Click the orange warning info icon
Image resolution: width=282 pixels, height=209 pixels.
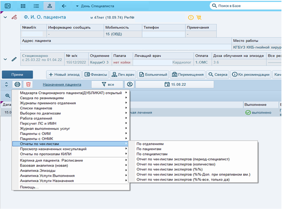click(191, 18)
